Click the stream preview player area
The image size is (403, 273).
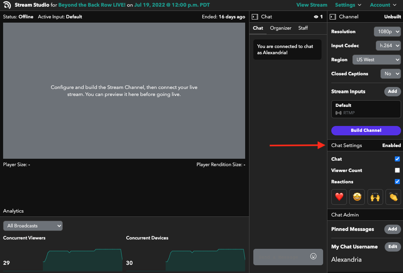coord(124,90)
